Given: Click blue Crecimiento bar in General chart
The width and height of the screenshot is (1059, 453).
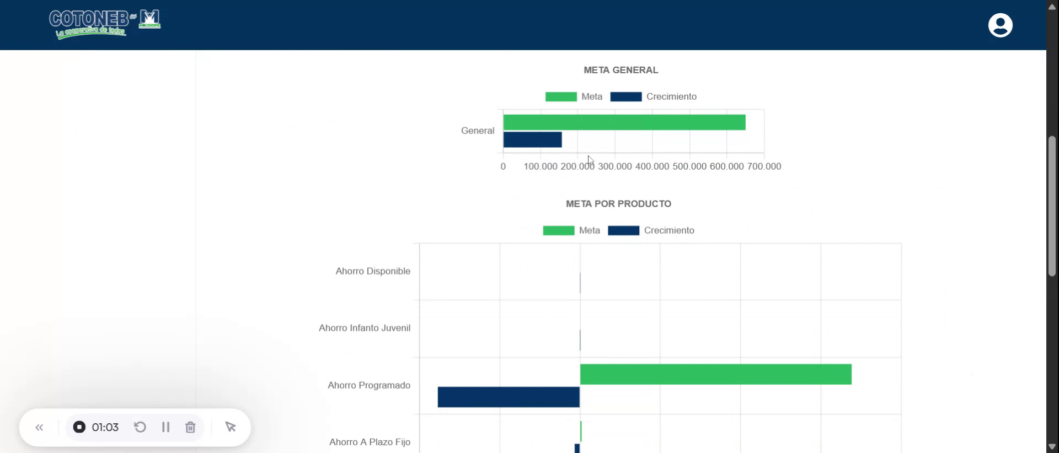Looking at the screenshot, I should point(532,140).
